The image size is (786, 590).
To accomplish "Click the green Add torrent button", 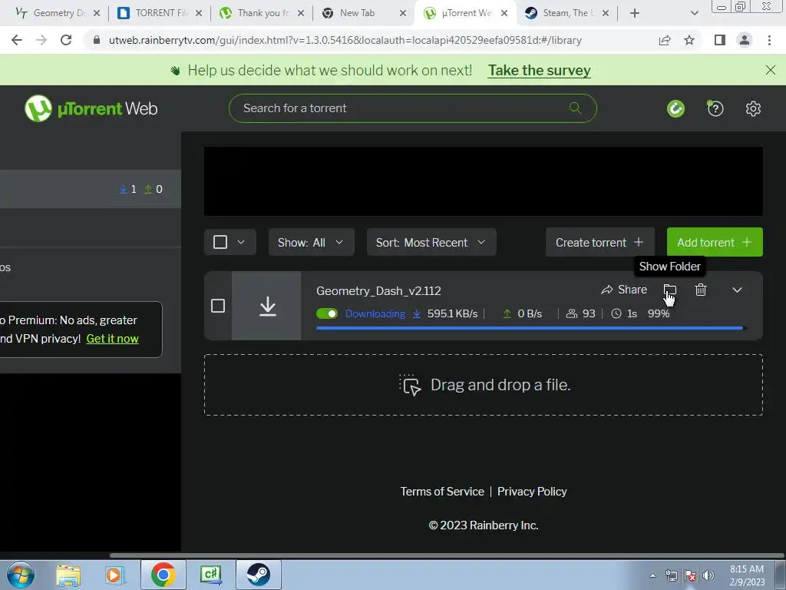I will tap(715, 242).
